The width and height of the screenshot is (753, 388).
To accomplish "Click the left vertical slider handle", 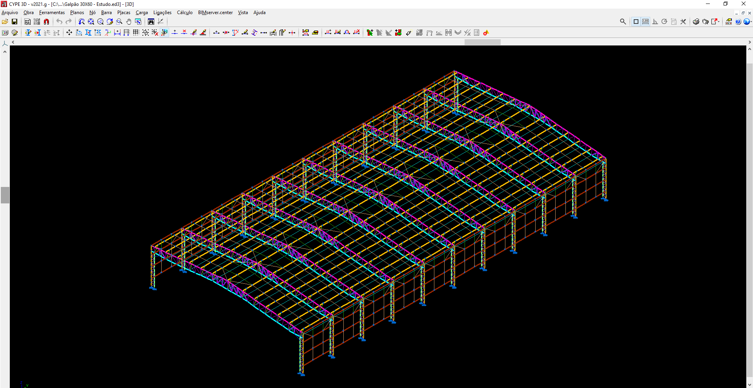I will pos(5,195).
